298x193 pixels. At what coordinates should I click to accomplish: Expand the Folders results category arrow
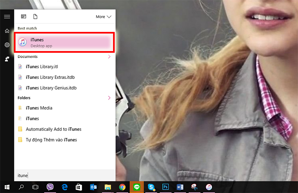coord(109,98)
